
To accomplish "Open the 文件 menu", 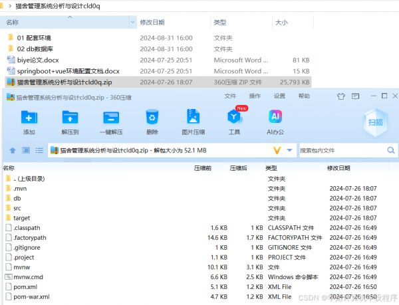I will tap(230, 96).
